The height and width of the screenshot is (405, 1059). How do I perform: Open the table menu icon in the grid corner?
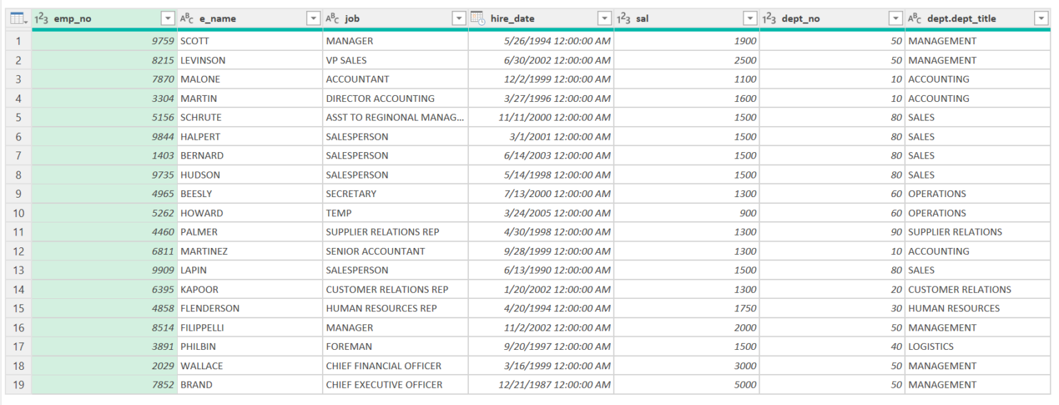click(x=18, y=19)
